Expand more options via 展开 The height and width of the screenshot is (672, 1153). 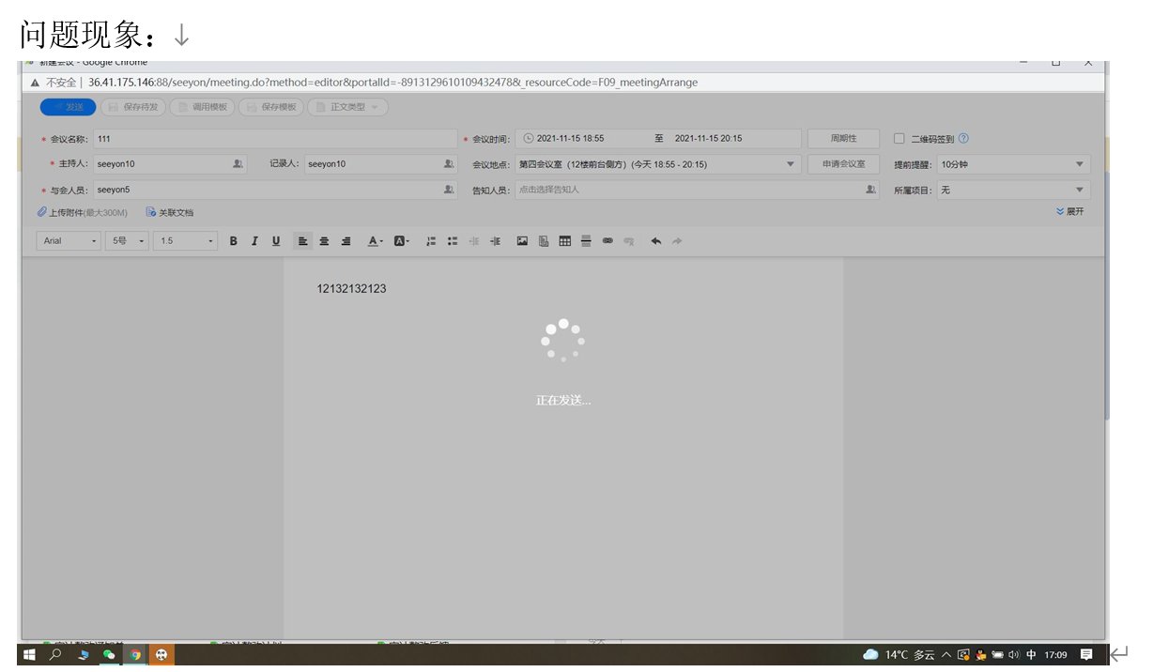pyautogui.click(x=1070, y=212)
